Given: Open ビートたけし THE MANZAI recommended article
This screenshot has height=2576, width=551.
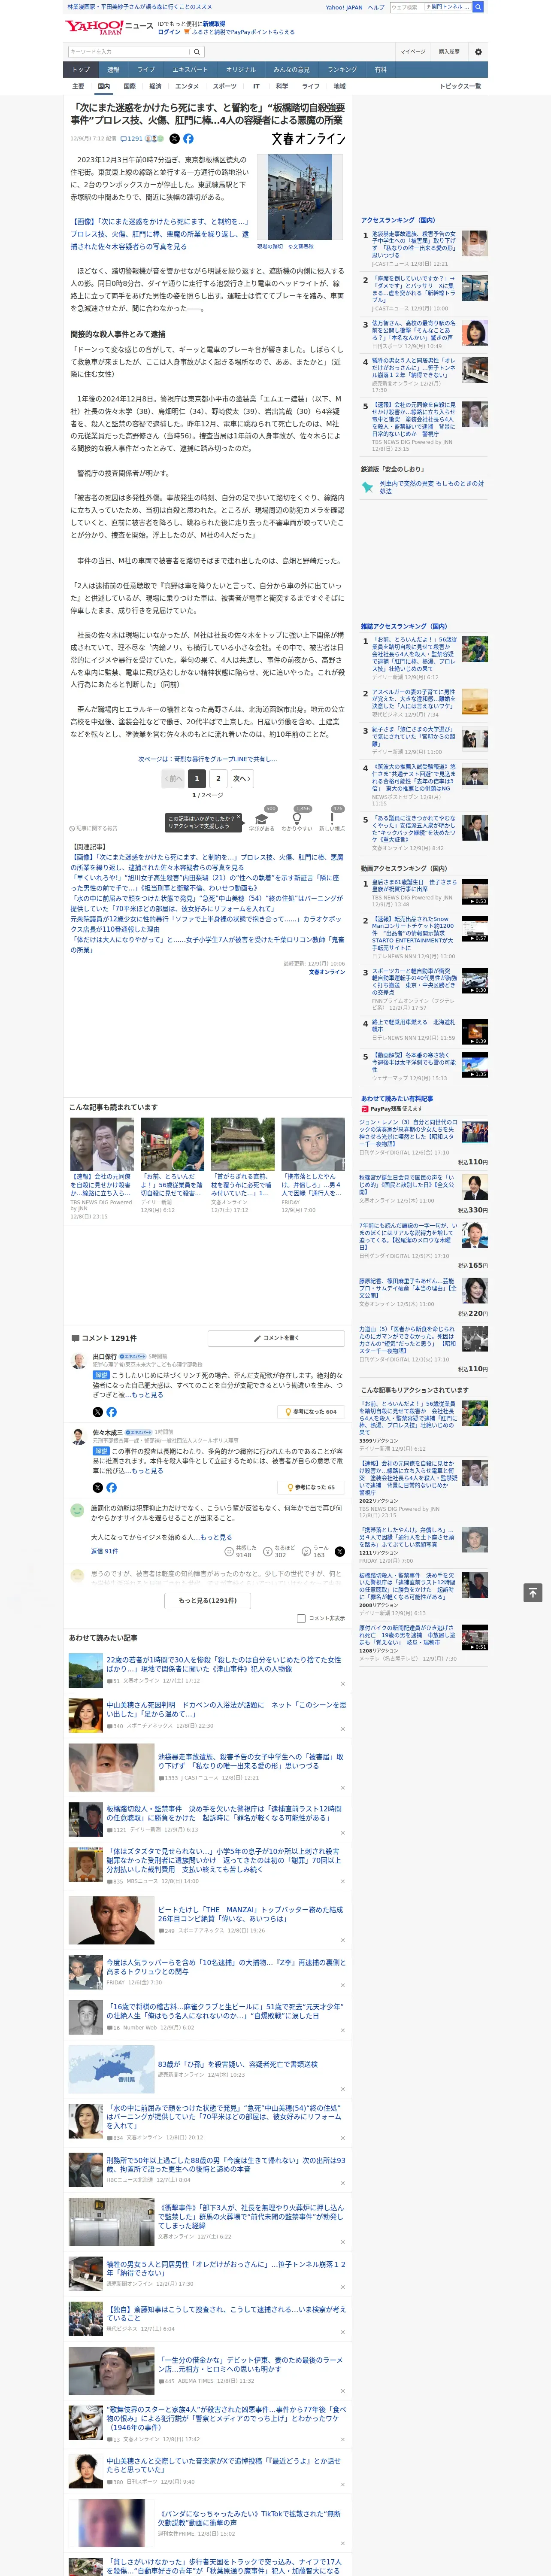Looking at the screenshot, I should pos(250,1913).
